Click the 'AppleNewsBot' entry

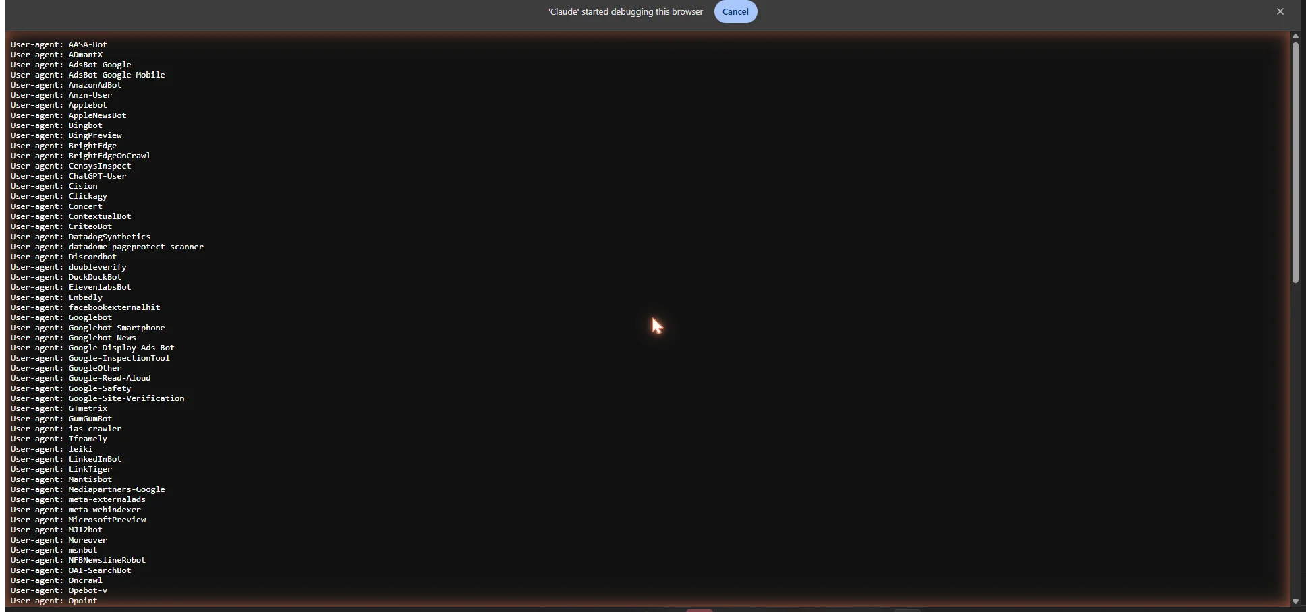coord(68,115)
